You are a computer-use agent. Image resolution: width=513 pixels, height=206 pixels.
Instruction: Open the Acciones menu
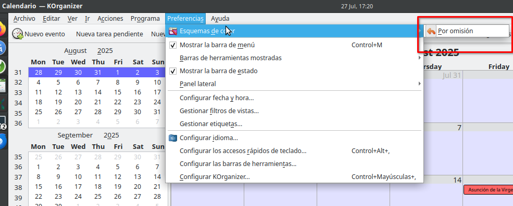(110, 19)
